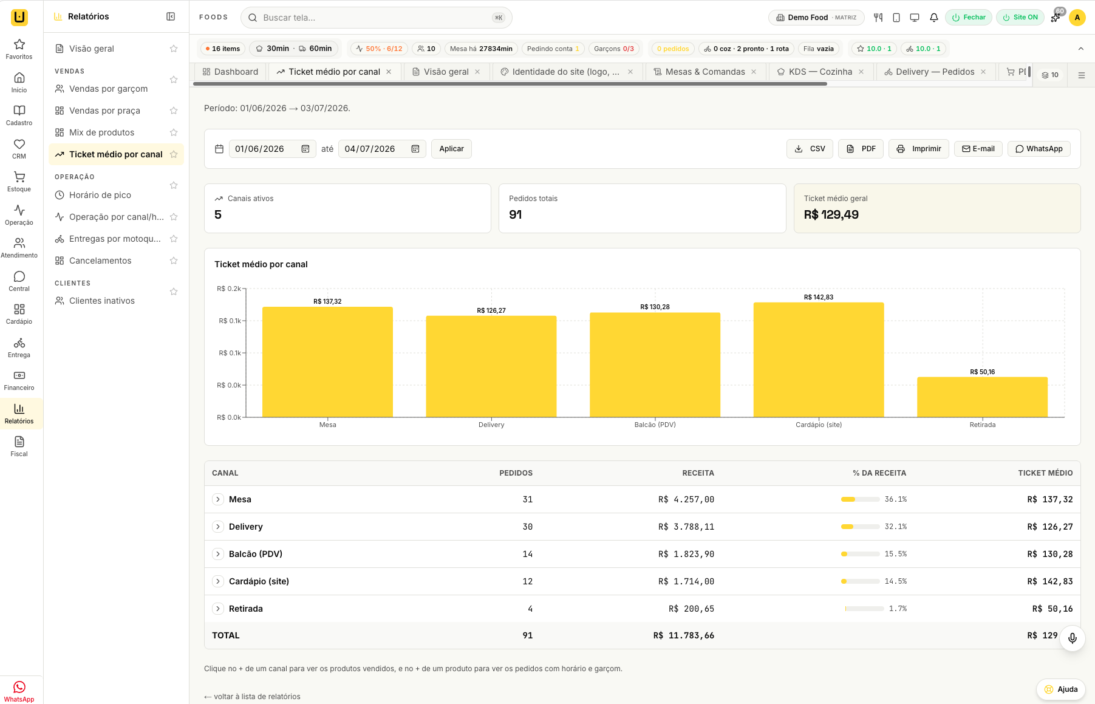Click the yellow app logo
1095x704 pixels.
[19, 17]
